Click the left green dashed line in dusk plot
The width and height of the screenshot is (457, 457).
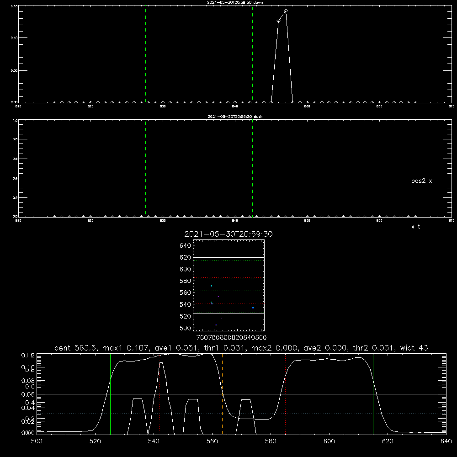145,168
